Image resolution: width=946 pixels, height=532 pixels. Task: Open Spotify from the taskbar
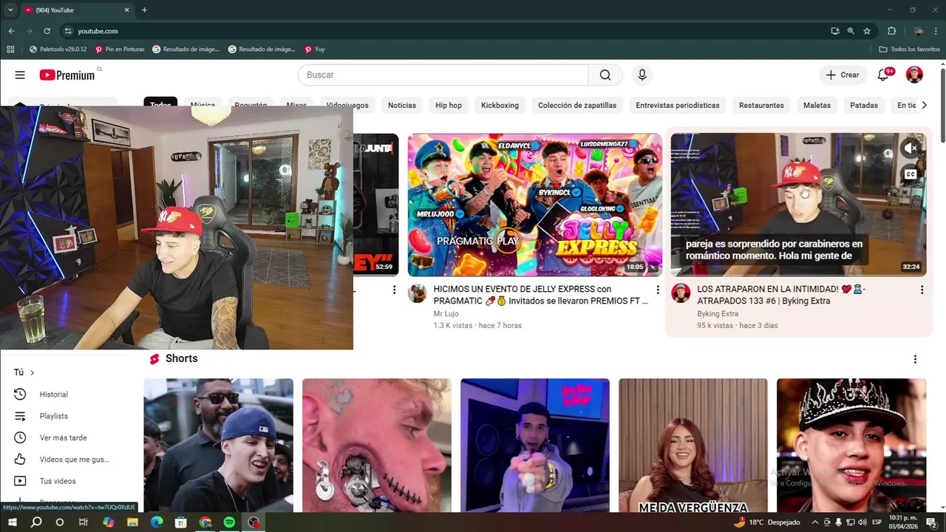click(x=229, y=522)
